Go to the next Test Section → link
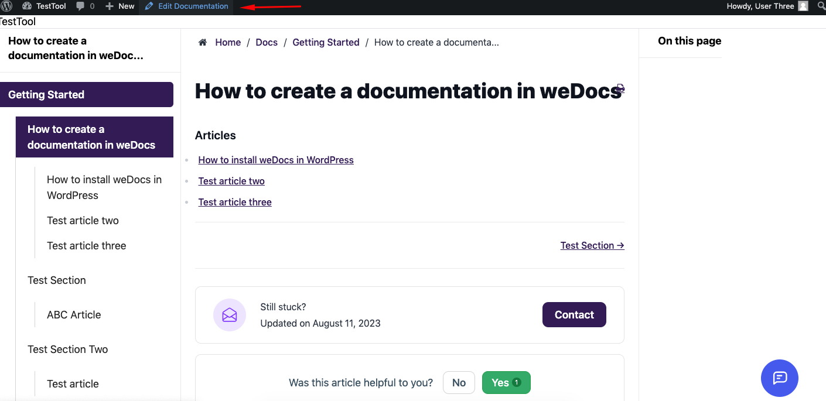The height and width of the screenshot is (401, 826). coord(592,245)
